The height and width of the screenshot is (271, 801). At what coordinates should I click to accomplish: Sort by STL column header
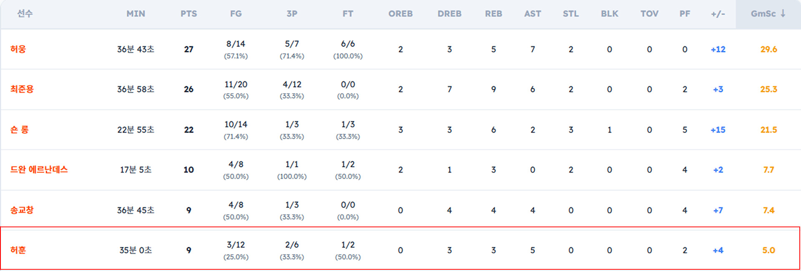571,14
